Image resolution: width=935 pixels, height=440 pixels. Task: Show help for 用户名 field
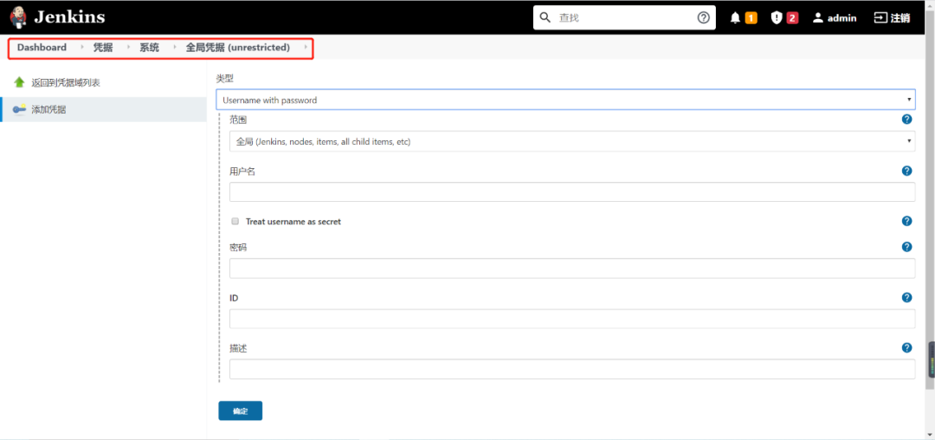(907, 171)
